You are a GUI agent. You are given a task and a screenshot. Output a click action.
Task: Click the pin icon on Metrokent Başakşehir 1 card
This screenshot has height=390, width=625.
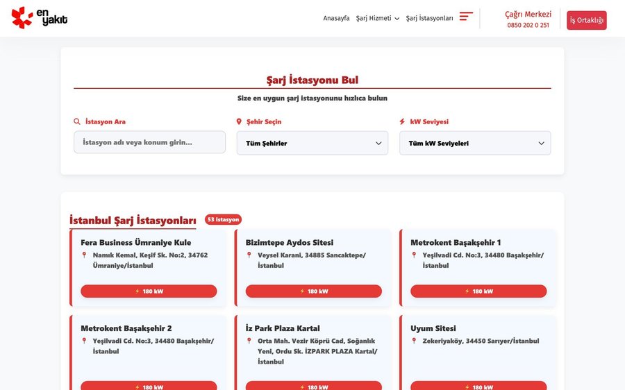[414, 255]
